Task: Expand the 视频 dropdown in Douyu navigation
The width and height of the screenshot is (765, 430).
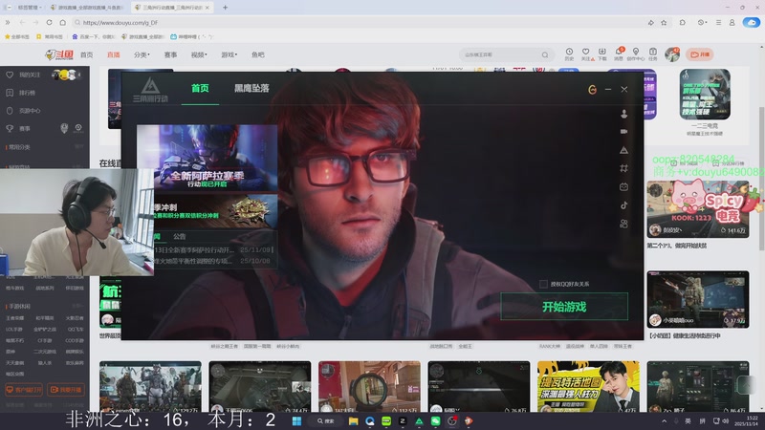Action: pyautogui.click(x=199, y=54)
